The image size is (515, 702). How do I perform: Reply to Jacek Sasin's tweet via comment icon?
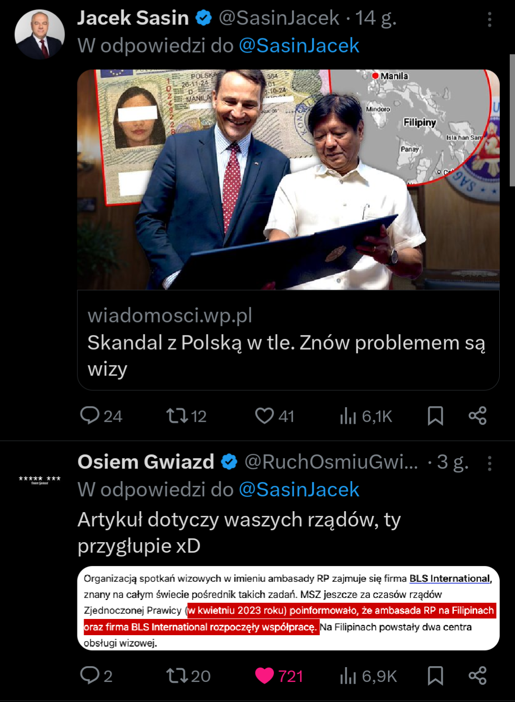(x=90, y=416)
